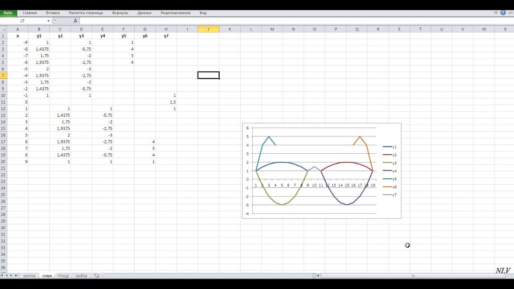Image resolution: width=514 pixels, height=289 pixels.
Task: Open the Данные ribbon tab
Action: [144, 13]
